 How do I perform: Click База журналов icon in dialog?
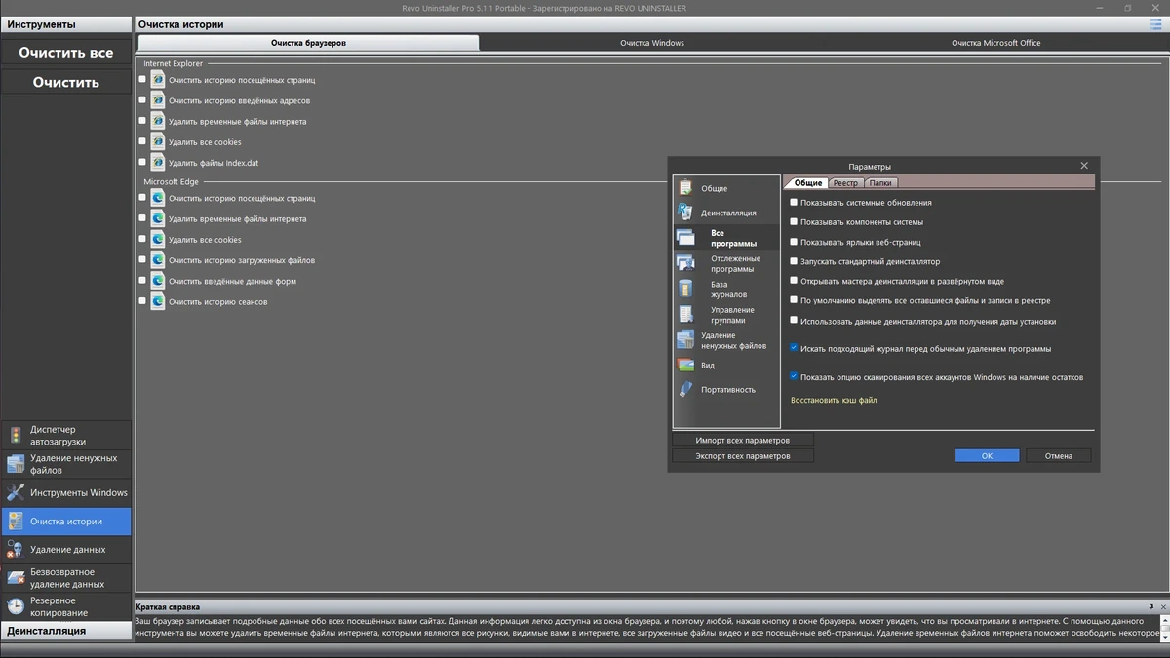pos(685,289)
